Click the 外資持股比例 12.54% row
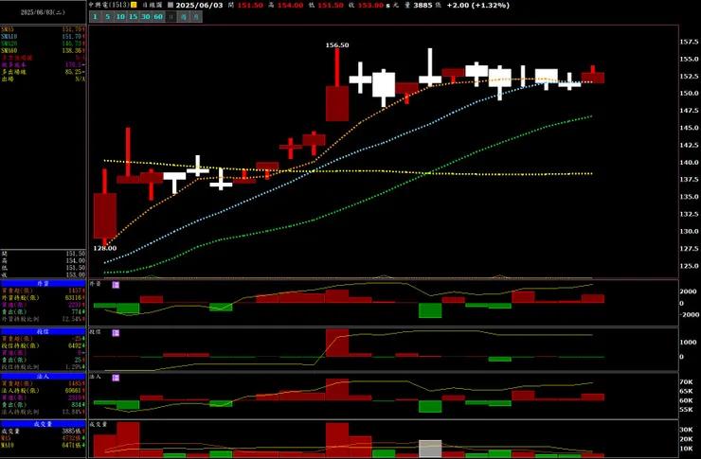 coord(43,319)
